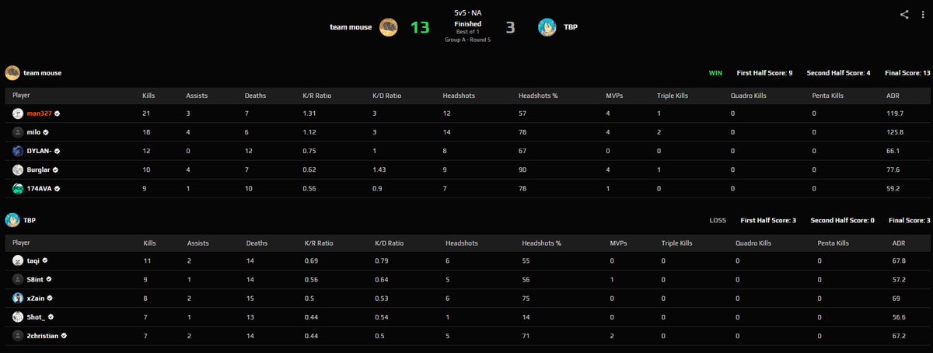Click team mouse avatar above first table
This screenshot has height=353, width=933.
coord(12,72)
